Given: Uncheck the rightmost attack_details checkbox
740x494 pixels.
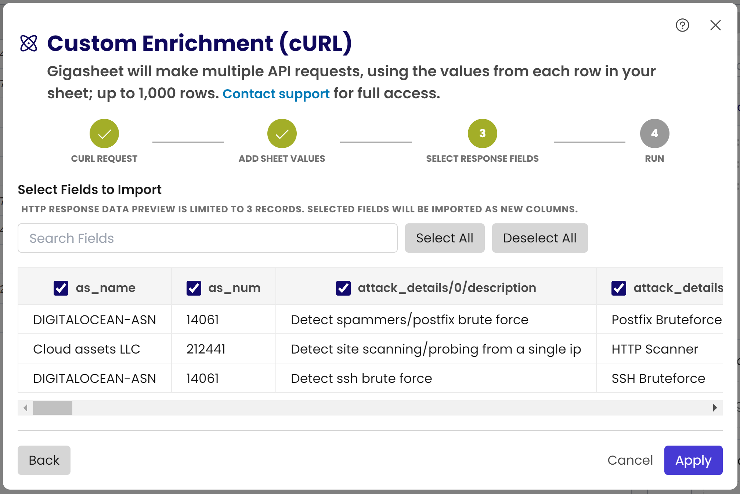Looking at the screenshot, I should [619, 288].
